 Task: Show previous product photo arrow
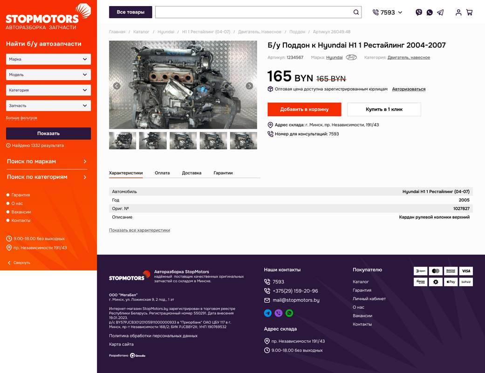point(116,86)
